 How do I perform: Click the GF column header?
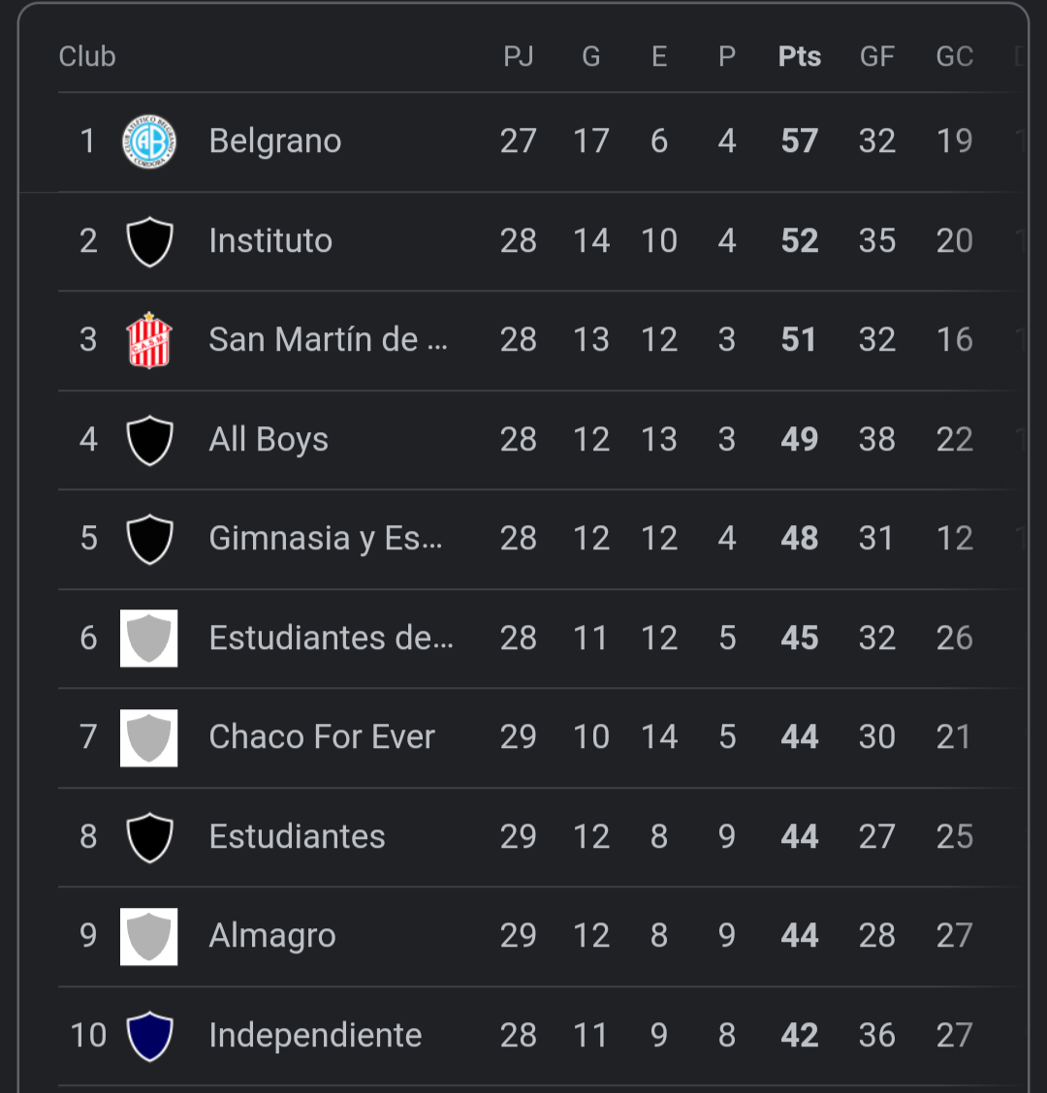coord(877,56)
